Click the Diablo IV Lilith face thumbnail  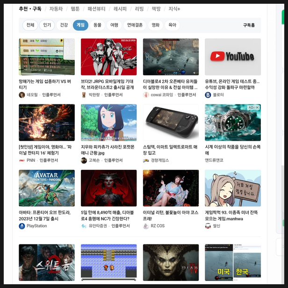(171, 262)
